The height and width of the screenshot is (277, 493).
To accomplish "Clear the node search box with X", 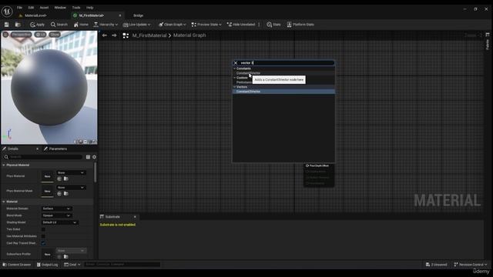I will pyautogui.click(x=236, y=63).
